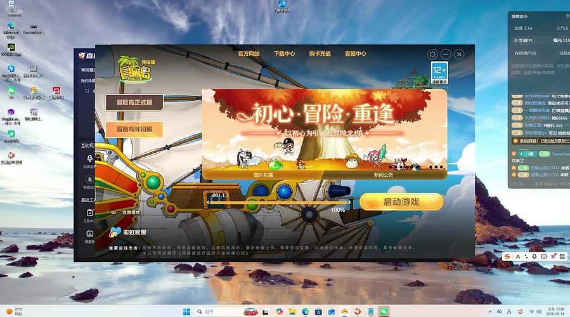
Task: Open the purple Discord-like desktop icon
Action: click(11, 115)
